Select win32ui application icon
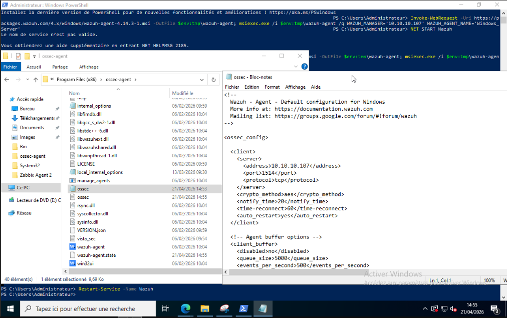Screen dimensions: 507x318 [73, 263]
